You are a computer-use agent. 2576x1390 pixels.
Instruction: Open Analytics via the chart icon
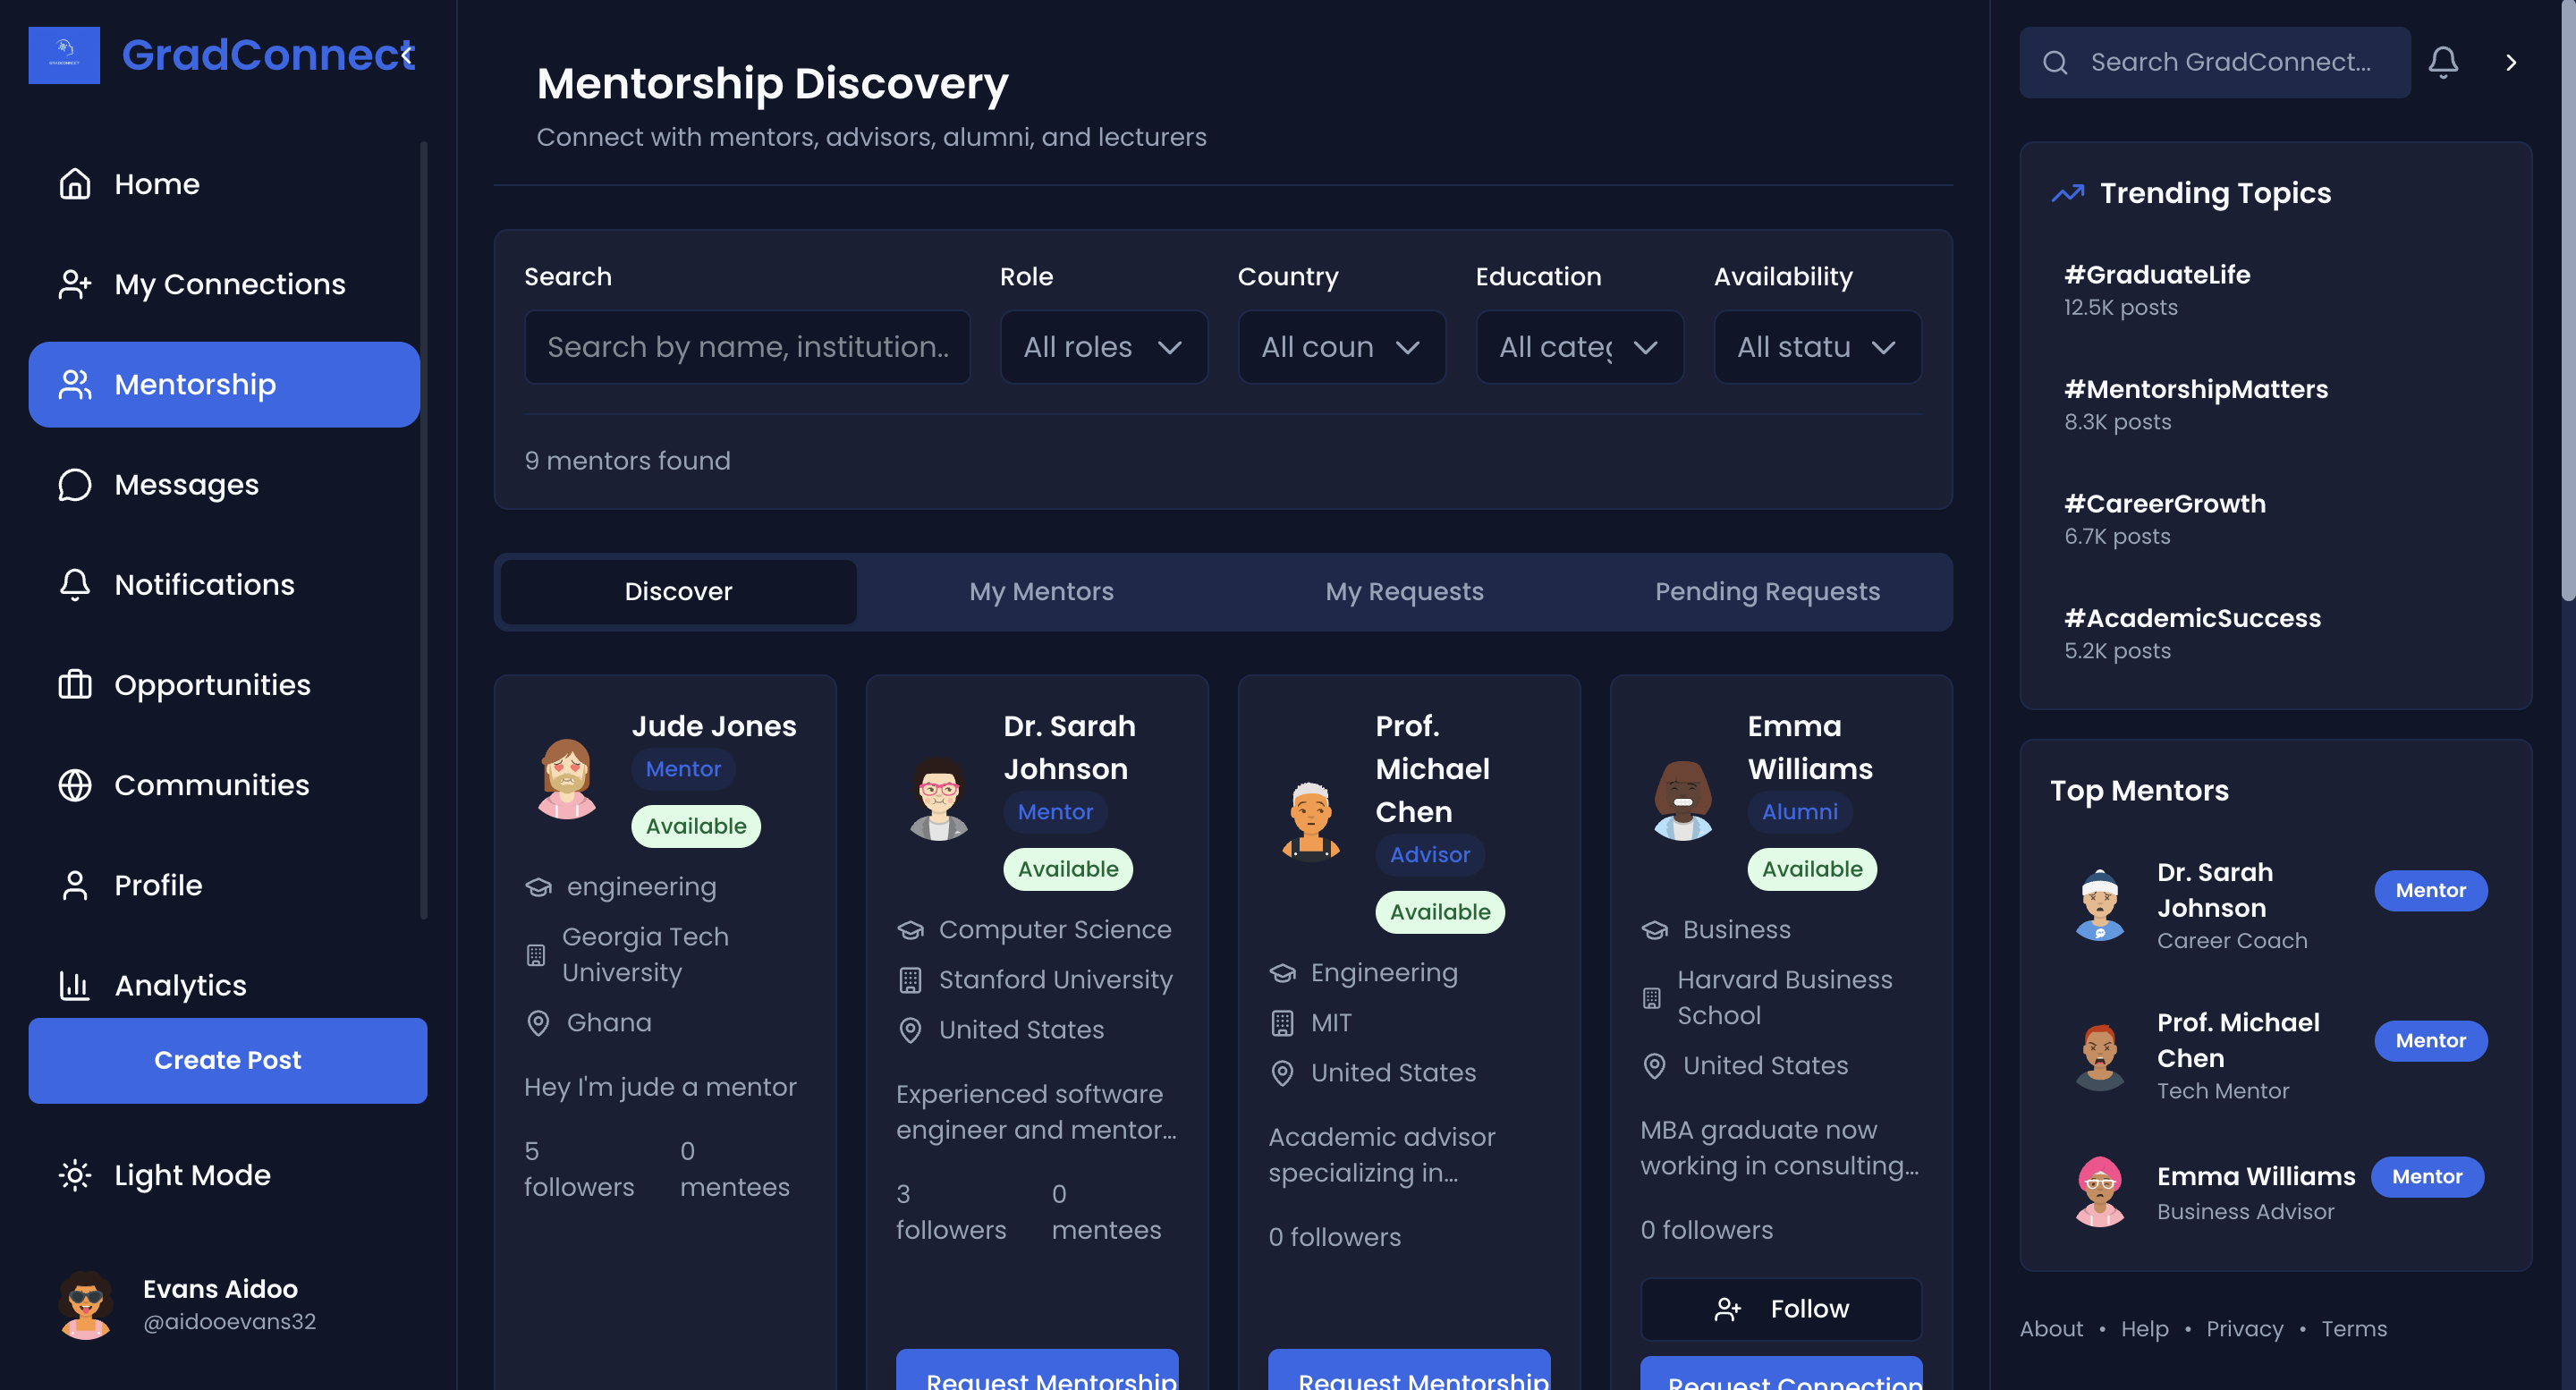(75, 986)
